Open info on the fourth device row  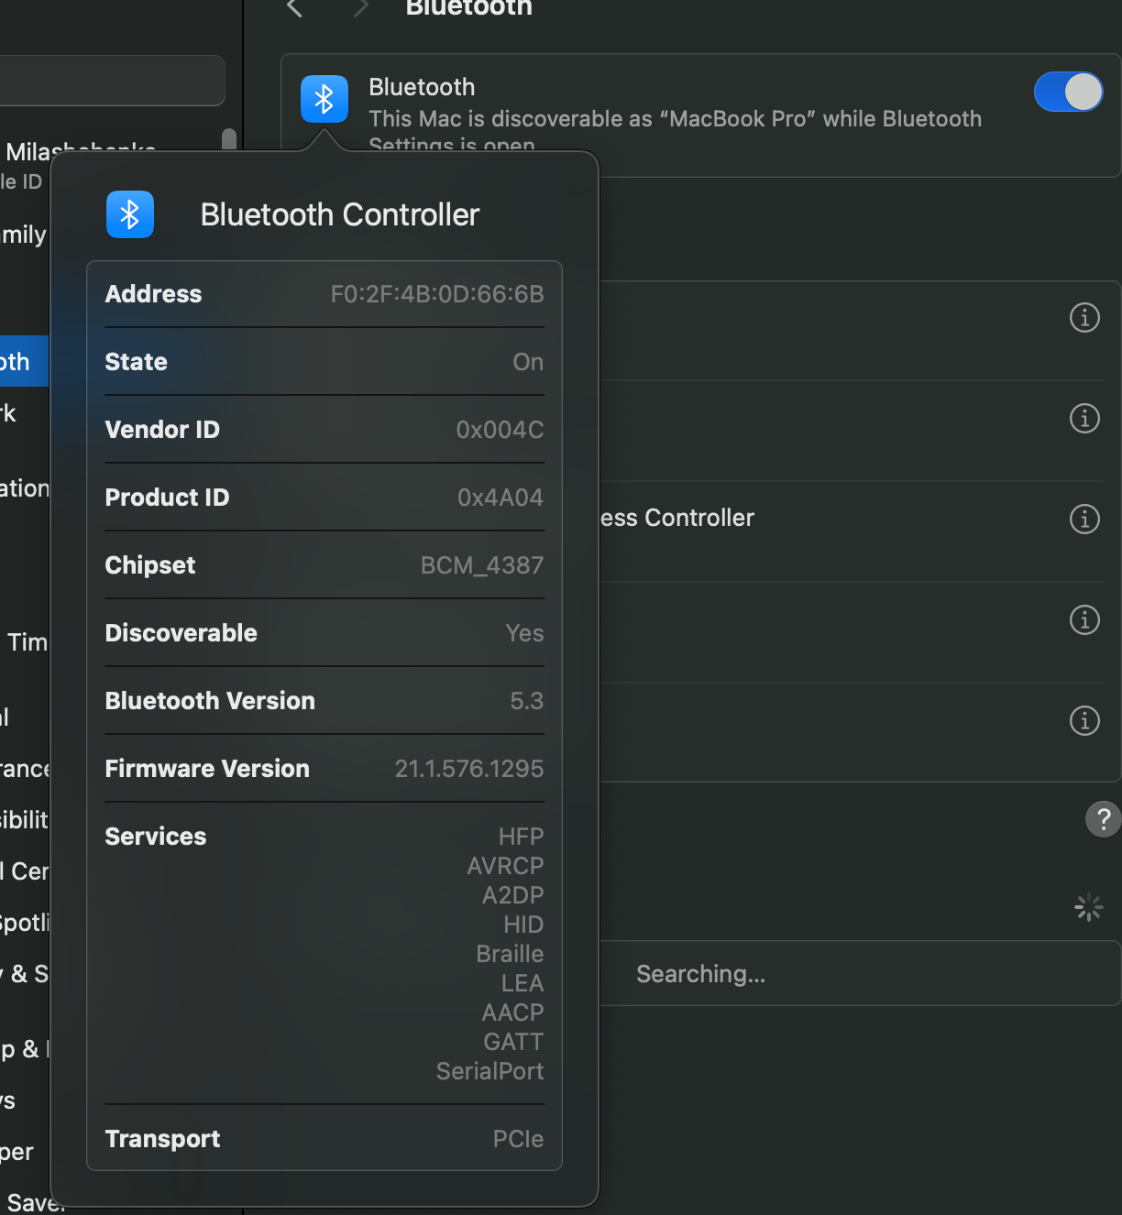tap(1084, 620)
